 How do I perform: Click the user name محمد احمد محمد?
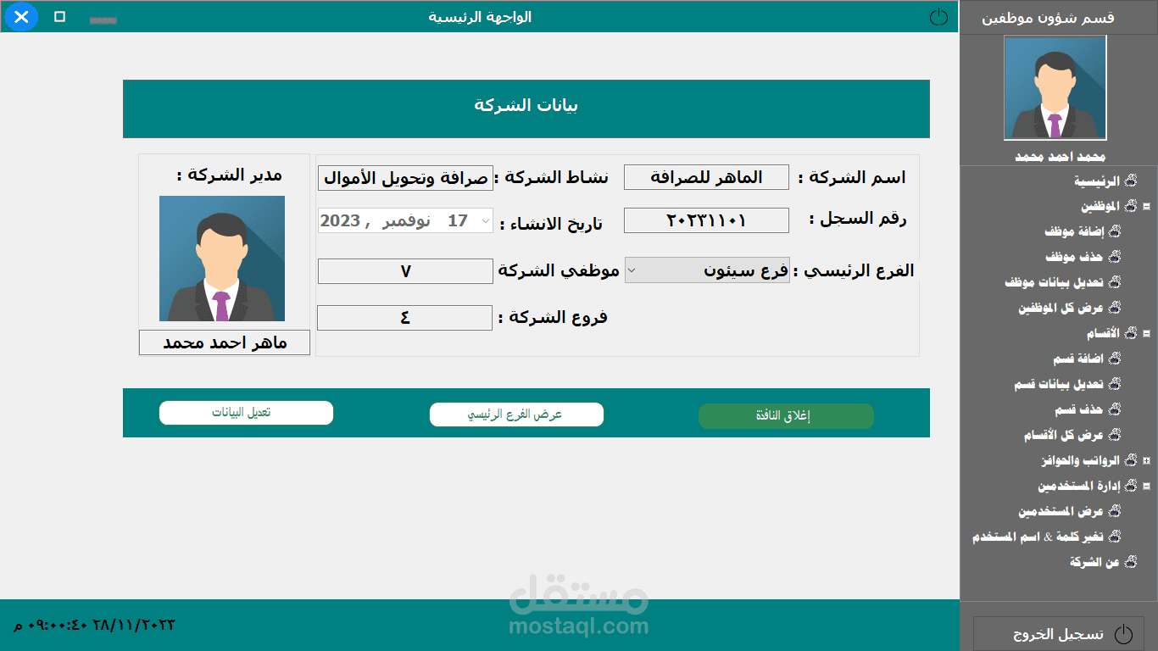pos(1061,157)
